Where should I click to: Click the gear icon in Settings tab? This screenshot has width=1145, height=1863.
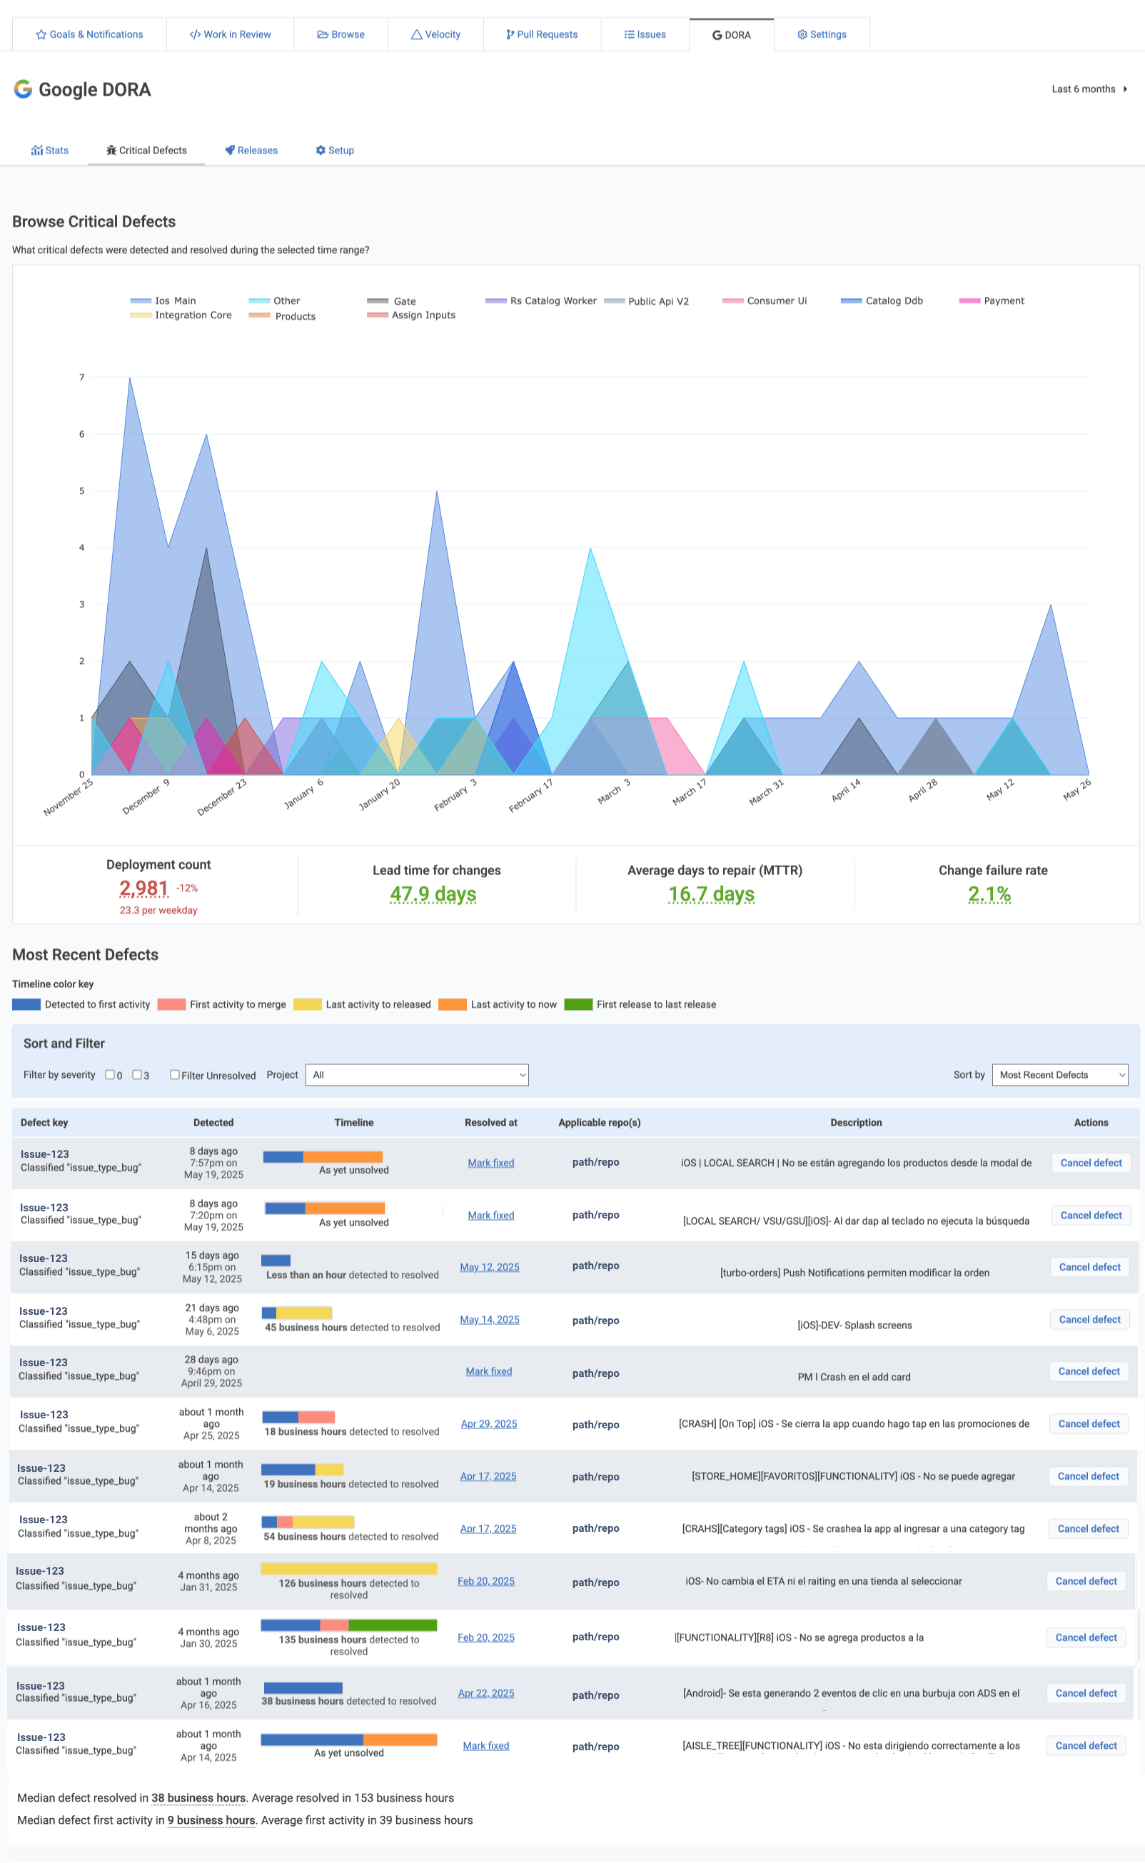[x=802, y=35]
